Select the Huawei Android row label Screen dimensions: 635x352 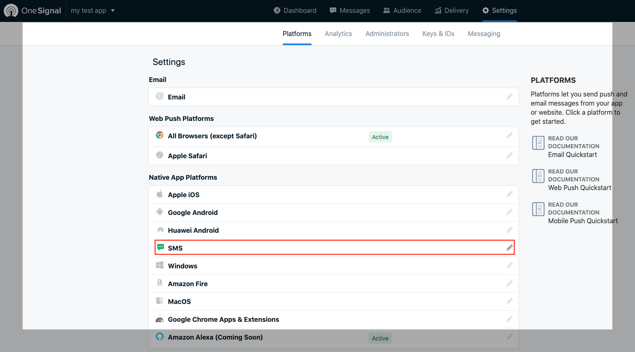tap(193, 230)
